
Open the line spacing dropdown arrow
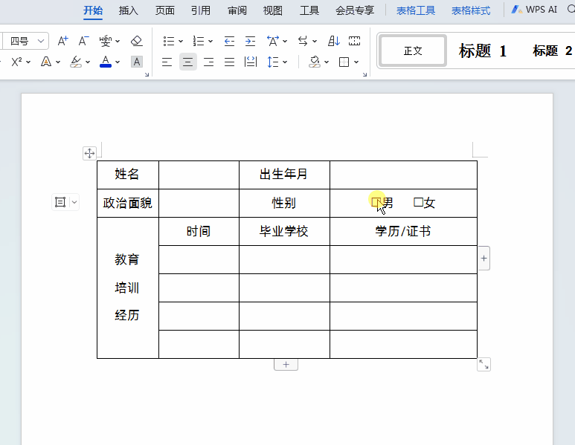tap(285, 62)
